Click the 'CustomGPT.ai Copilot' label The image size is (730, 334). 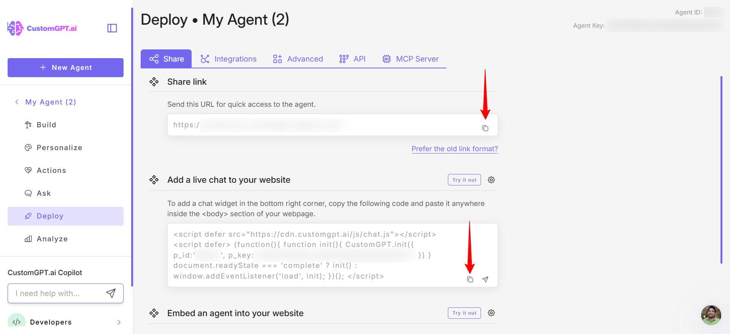[45, 272]
